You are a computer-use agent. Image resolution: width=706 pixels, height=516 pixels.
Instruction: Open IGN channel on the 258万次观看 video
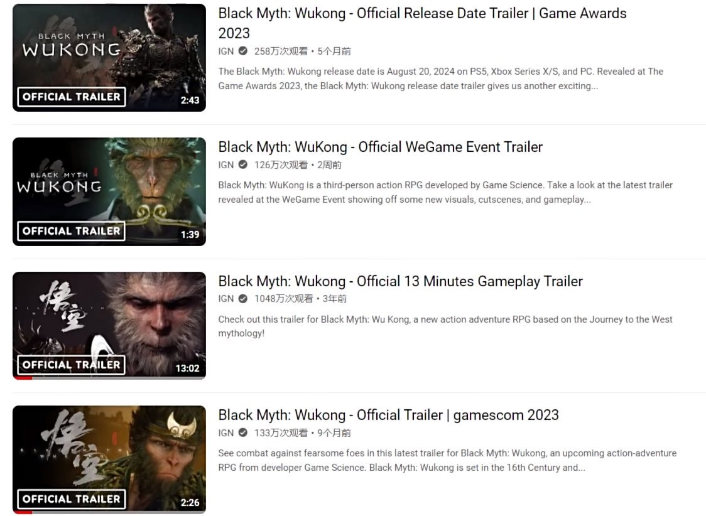pyautogui.click(x=226, y=51)
